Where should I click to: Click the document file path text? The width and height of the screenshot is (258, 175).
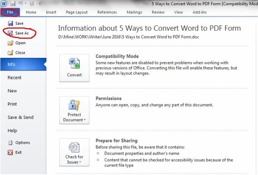(x=128, y=37)
